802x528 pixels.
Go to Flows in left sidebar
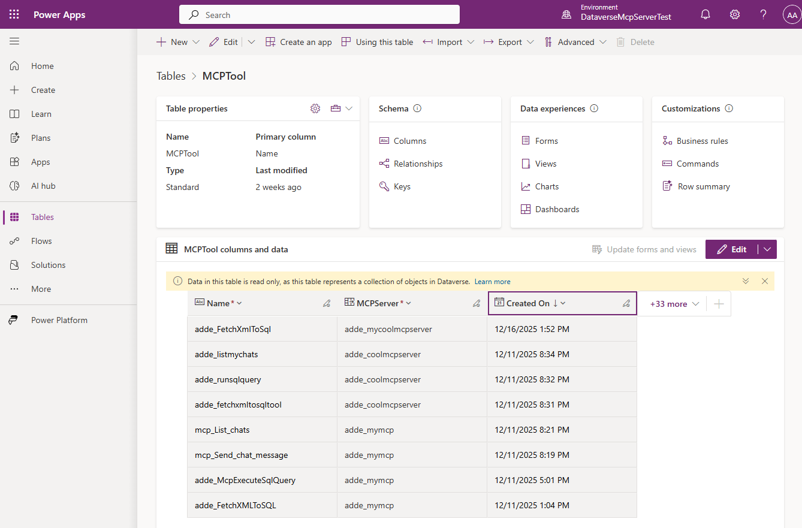41,241
